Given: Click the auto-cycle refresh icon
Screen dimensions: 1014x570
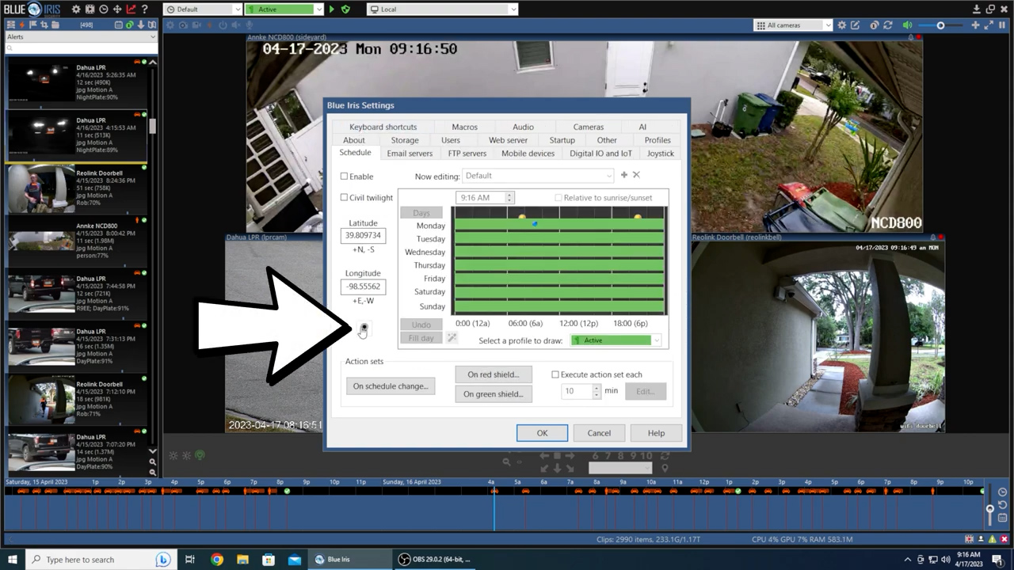Looking at the screenshot, I should [x=888, y=25].
